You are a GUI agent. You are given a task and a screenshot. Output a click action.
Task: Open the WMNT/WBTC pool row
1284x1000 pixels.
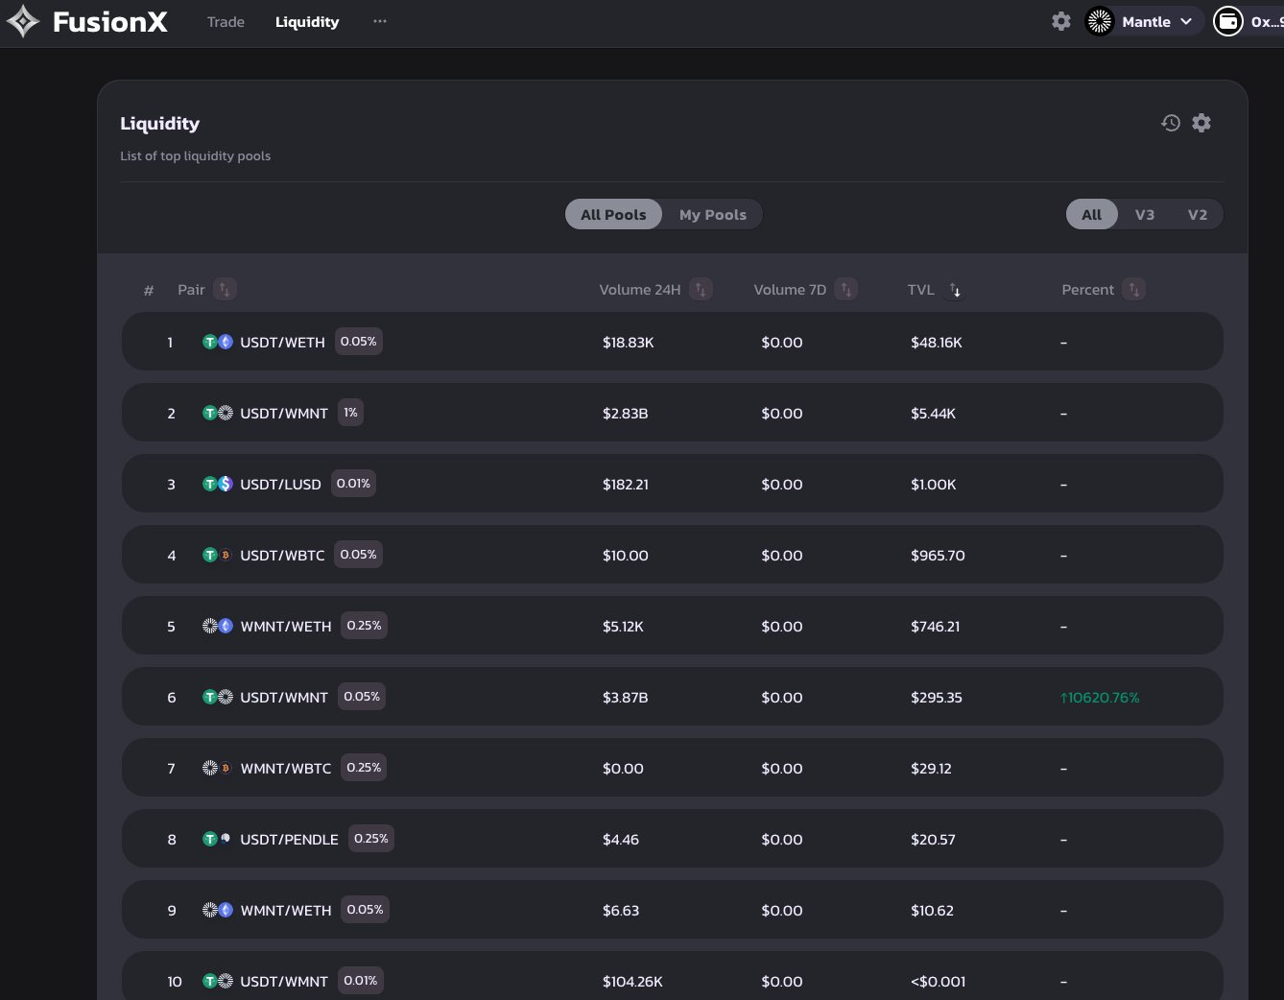coord(672,768)
